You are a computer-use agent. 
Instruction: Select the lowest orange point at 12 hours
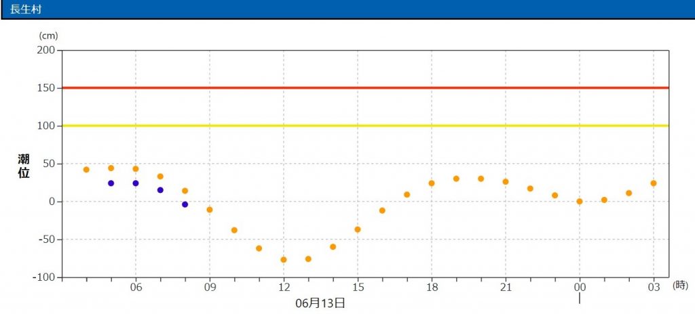click(x=284, y=260)
